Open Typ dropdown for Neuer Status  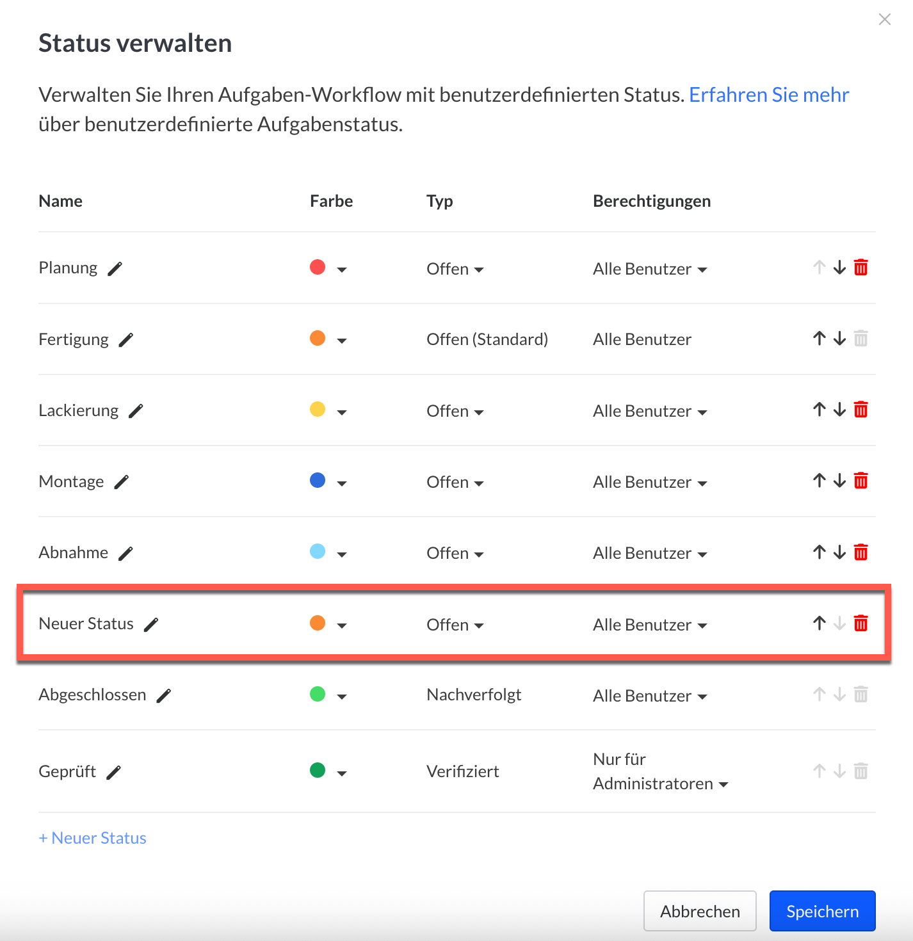(x=455, y=625)
